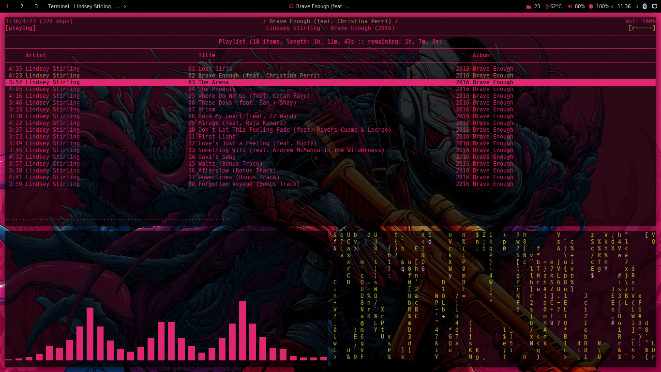Select track 16 Afterglow (Bonus Track)

click(330, 170)
